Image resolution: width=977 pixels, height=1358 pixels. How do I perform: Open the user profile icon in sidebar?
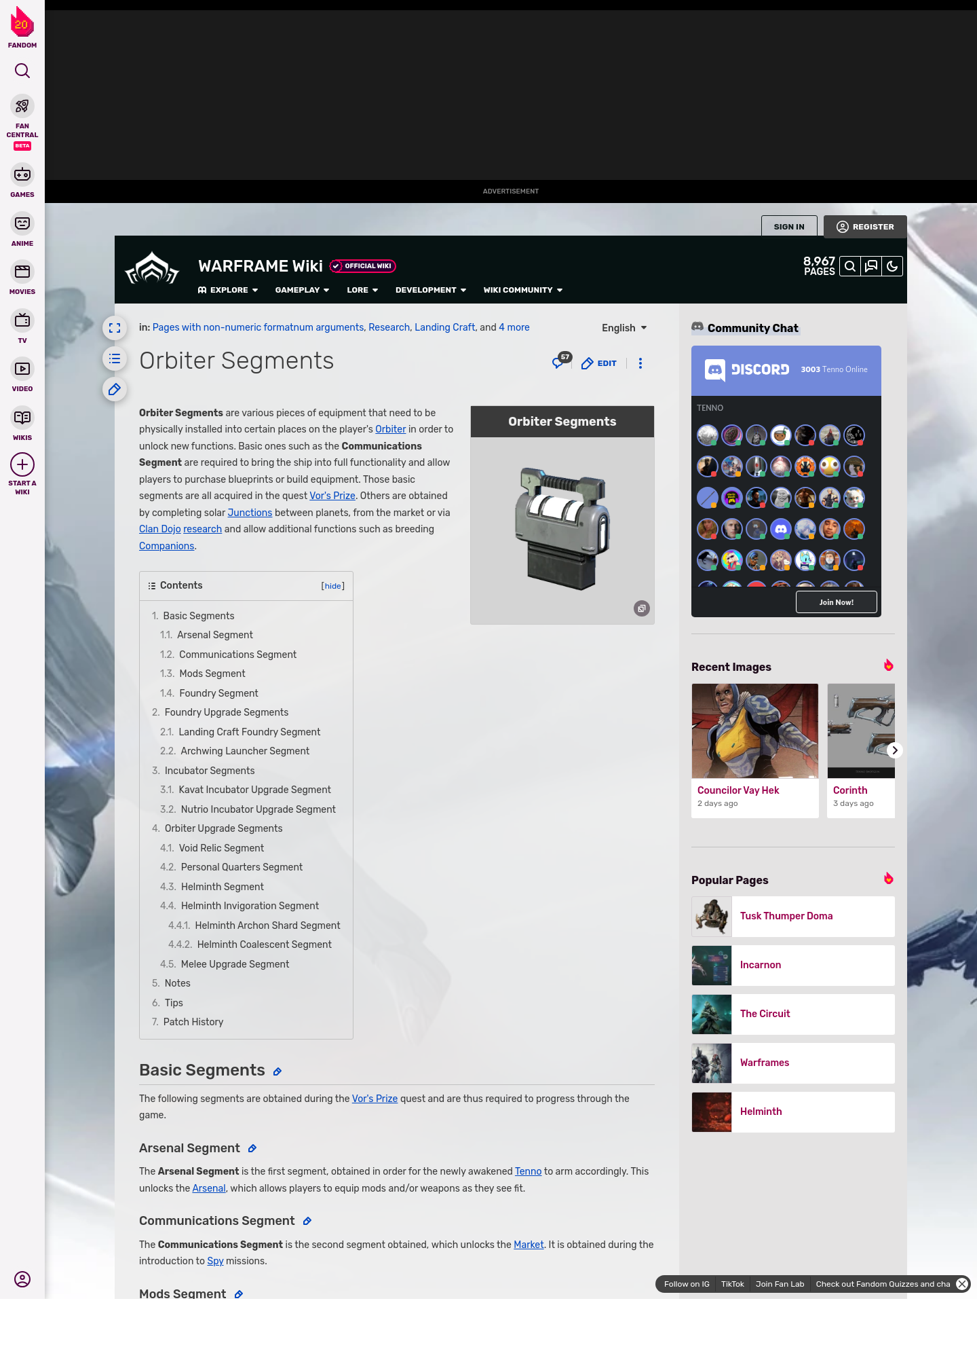[x=22, y=1279]
